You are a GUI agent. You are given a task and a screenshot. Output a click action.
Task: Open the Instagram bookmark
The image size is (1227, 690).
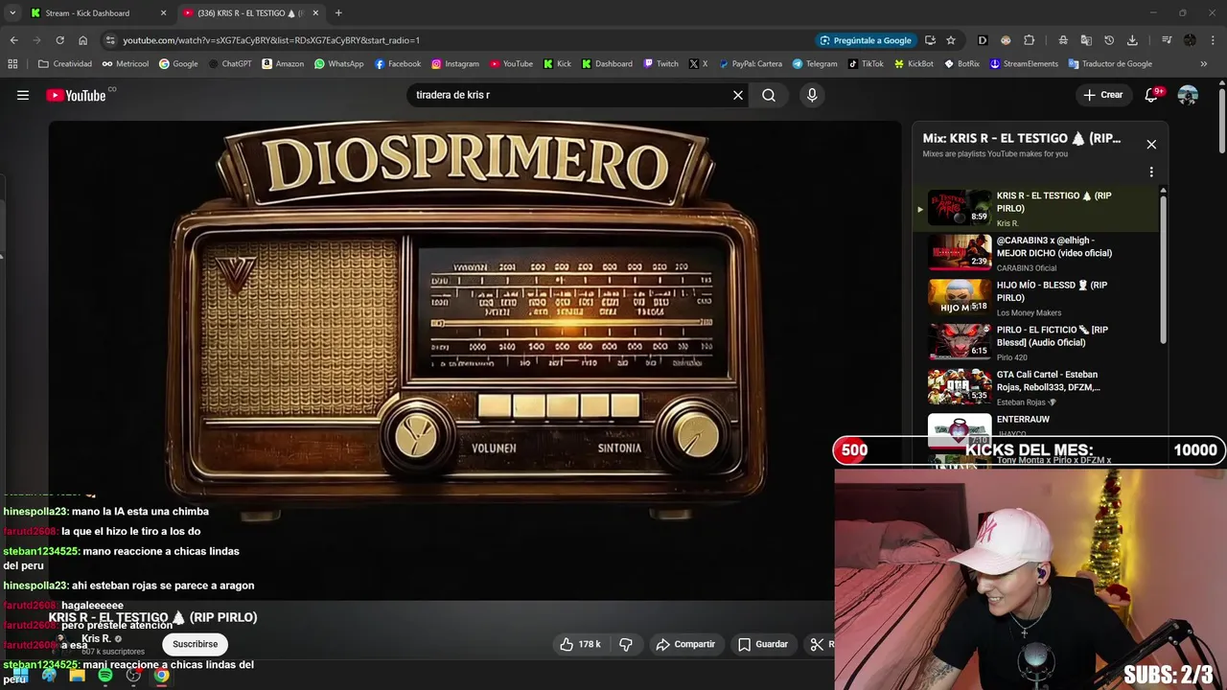[455, 64]
